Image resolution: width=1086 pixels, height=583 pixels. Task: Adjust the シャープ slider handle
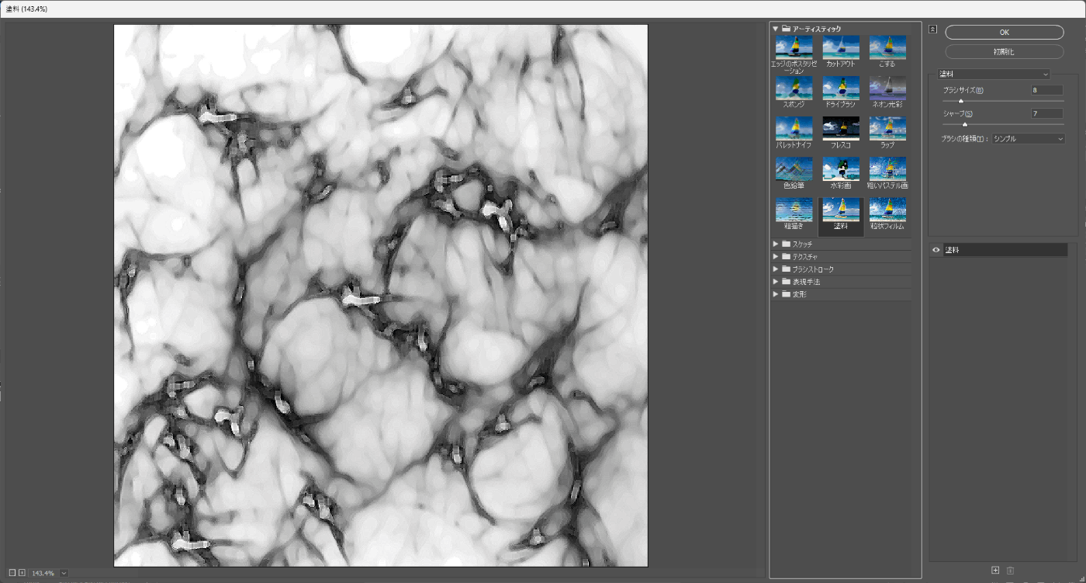(x=965, y=124)
